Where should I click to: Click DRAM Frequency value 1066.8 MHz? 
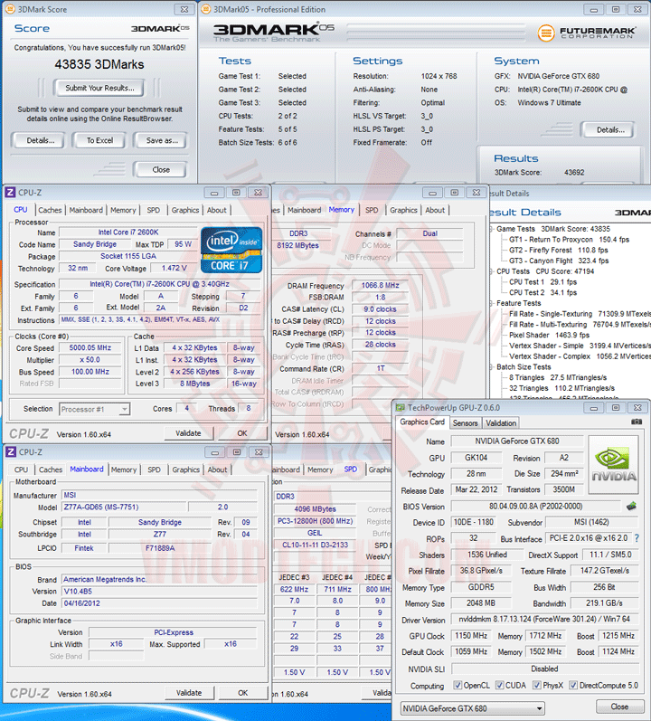point(380,285)
